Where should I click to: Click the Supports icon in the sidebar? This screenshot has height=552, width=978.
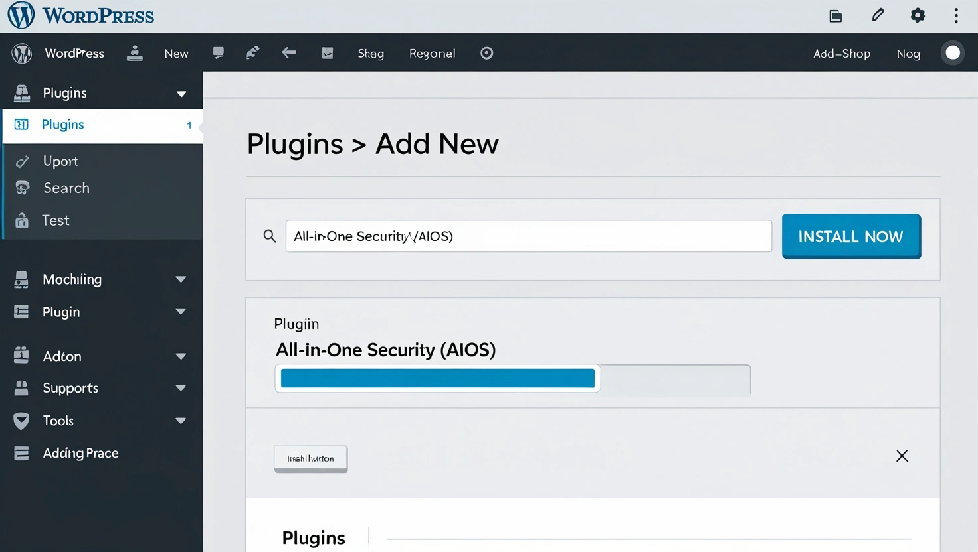coord(21,388)
